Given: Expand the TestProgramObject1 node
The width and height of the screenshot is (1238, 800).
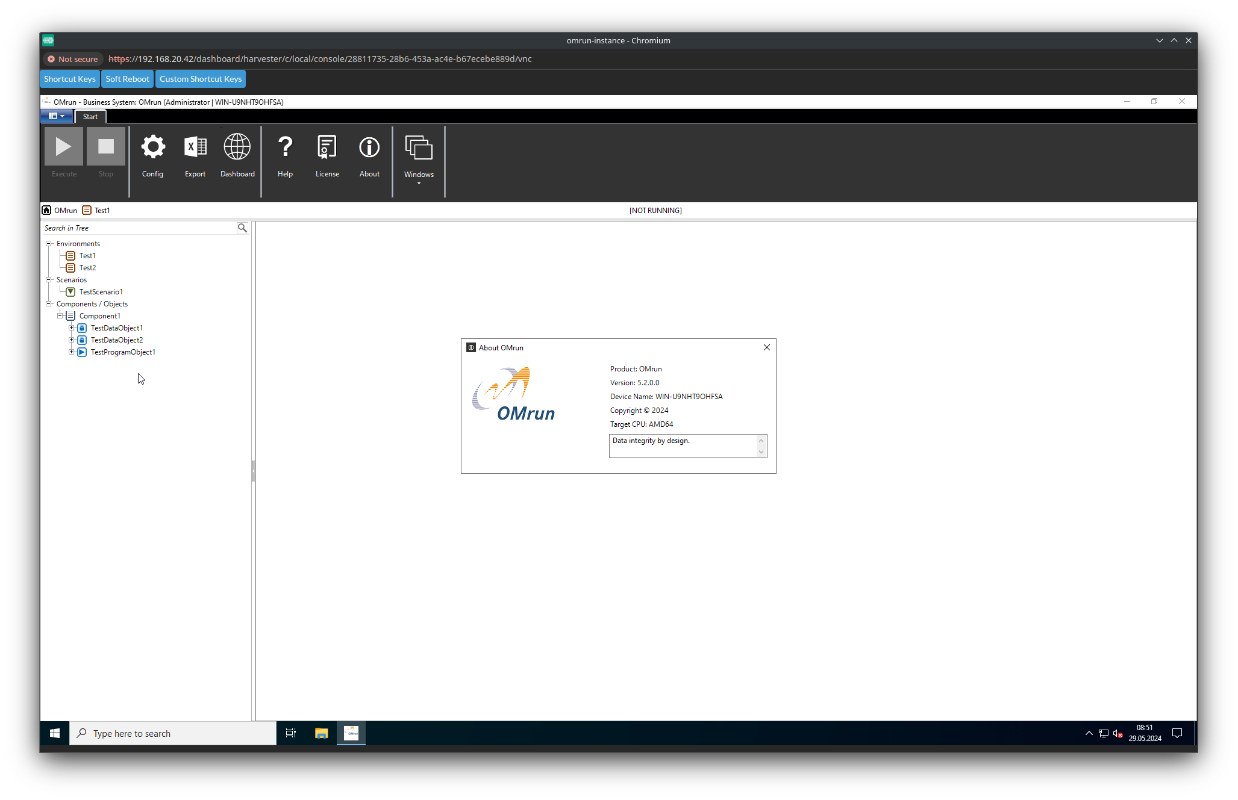Looking at the screenshot, I should pos(71,352).
